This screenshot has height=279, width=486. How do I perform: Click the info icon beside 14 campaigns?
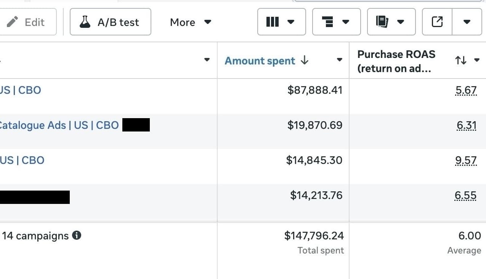point(77,236)
